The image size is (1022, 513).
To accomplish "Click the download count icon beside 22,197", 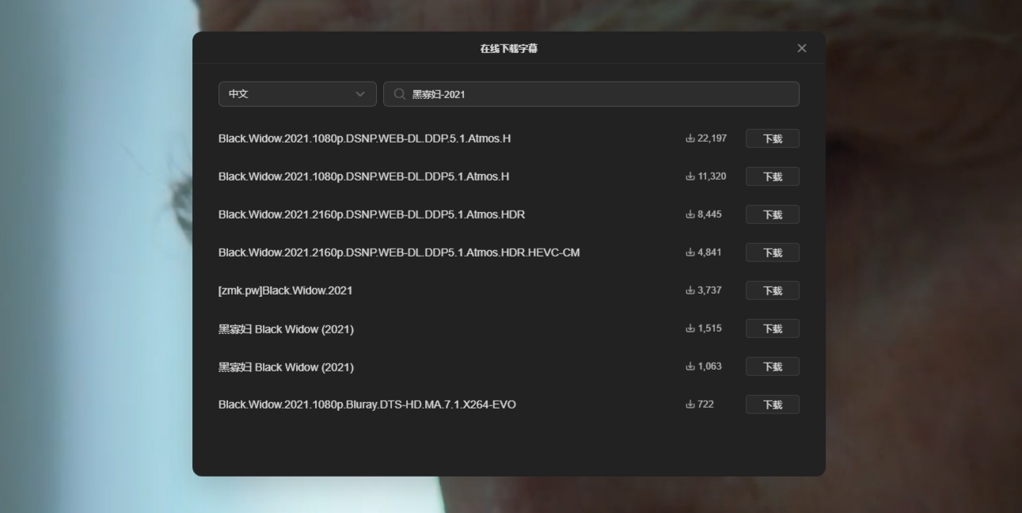I will click(690, 139).
